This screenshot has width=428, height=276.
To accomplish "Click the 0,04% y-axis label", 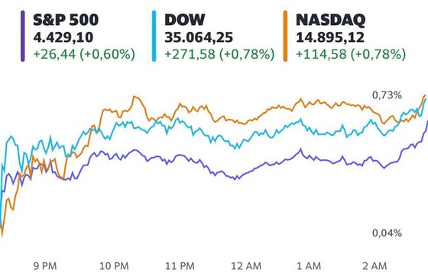I will pyautogui.click(x=387, y=233).
